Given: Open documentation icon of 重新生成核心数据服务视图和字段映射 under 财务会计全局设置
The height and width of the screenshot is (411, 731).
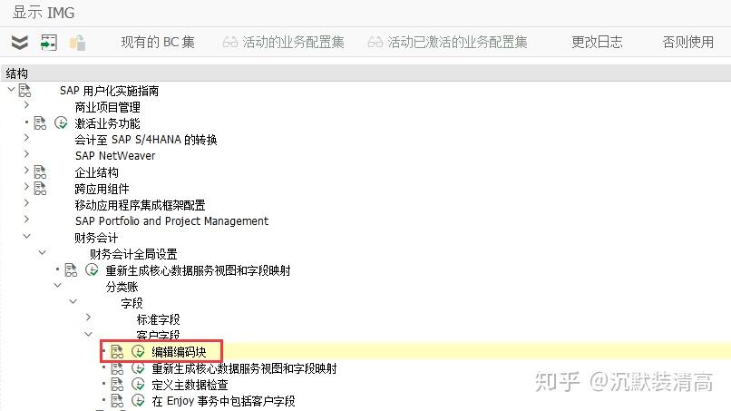Looking at the screenshot, I should (x=71, y=270).
